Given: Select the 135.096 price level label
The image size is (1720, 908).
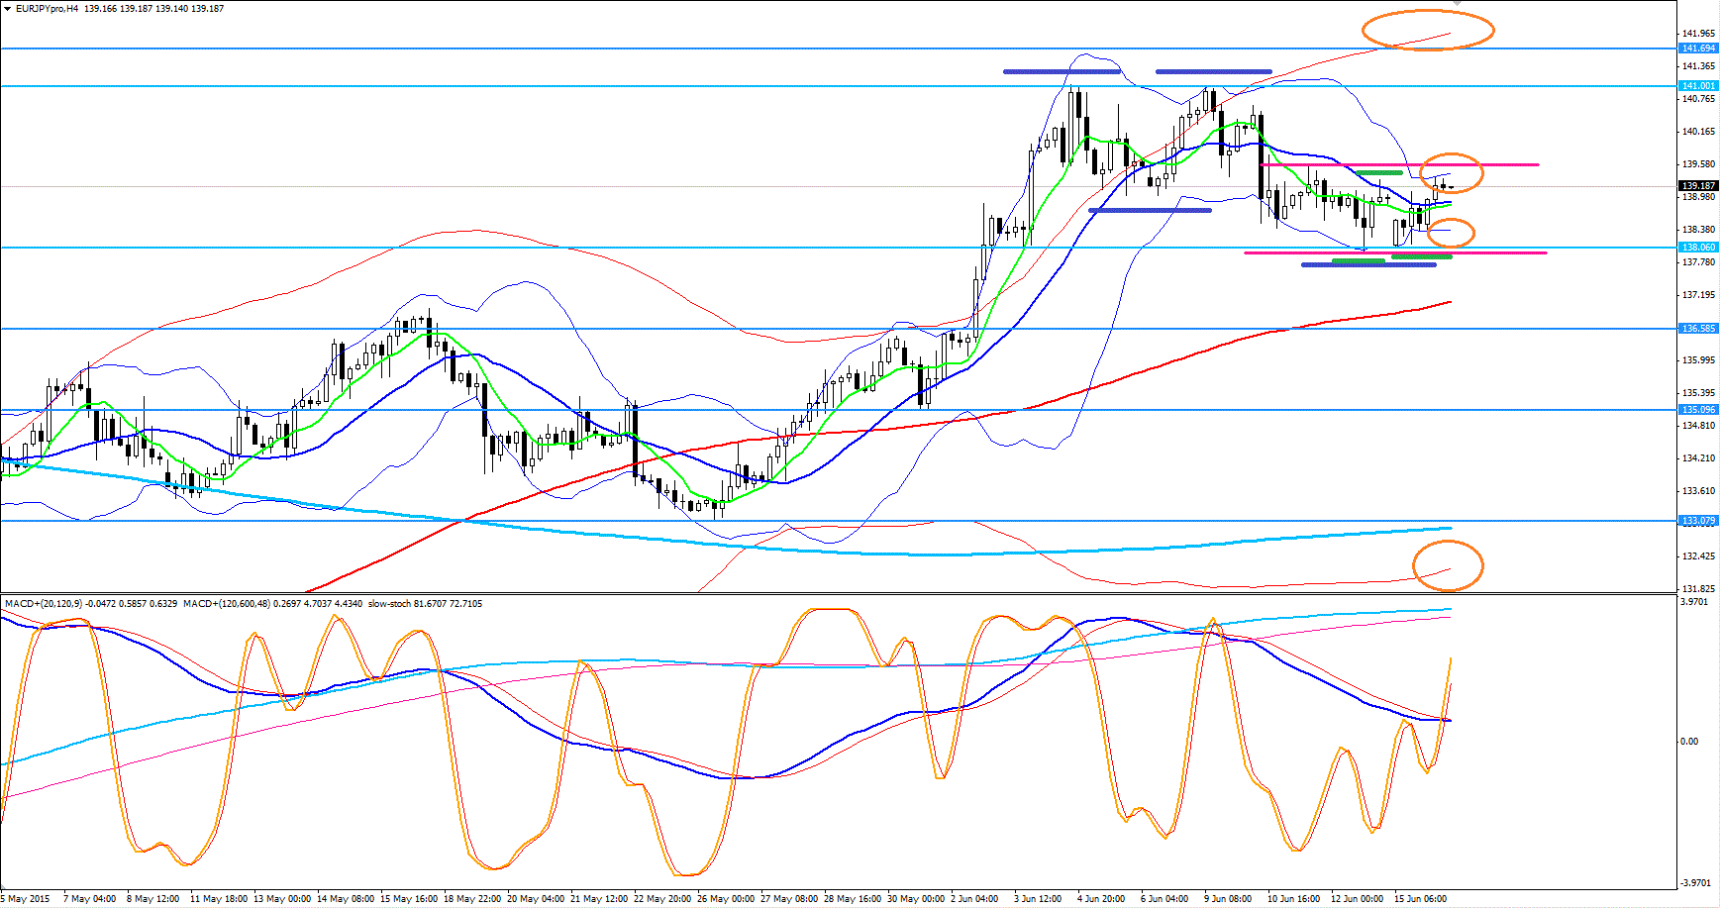Looking at the screenshot, I should 1698,410.
